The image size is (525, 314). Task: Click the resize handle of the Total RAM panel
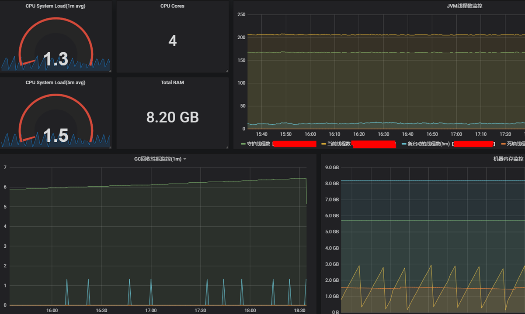pyautogui.click(x=227, y=147)
